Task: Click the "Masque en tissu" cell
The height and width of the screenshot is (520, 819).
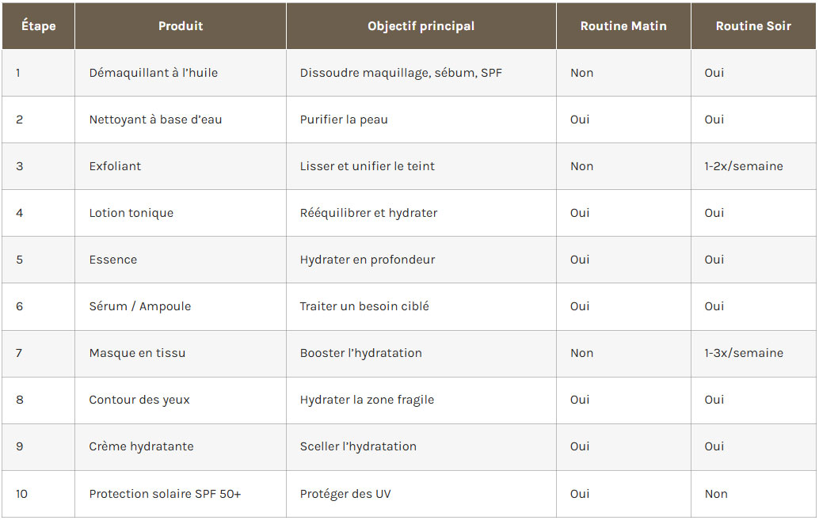Action: point(137,353)
